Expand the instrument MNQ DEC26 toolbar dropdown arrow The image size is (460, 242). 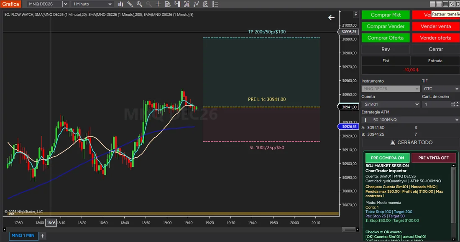click(x=66, y=4)
